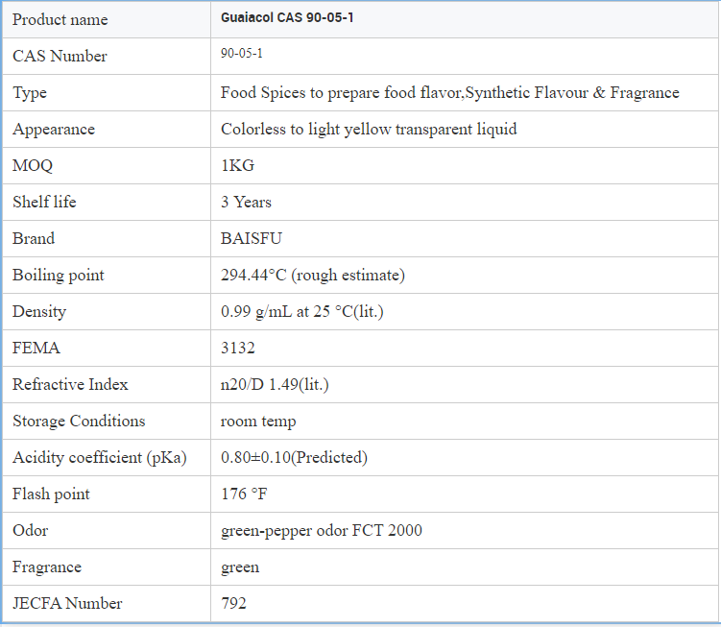The width and height of the screenshot is (721, 627).
Task: Select the room temp storage value
Action: (258, 422)
